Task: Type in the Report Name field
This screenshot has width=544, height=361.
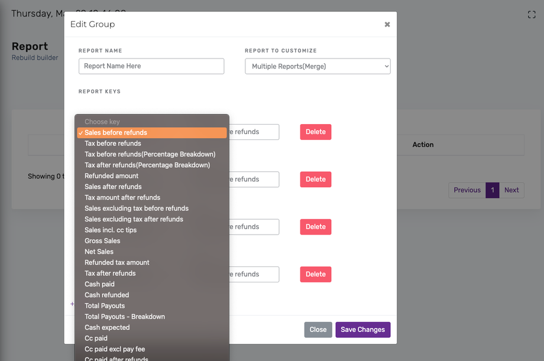Action: pyautogui.click(x=151, y=66)
